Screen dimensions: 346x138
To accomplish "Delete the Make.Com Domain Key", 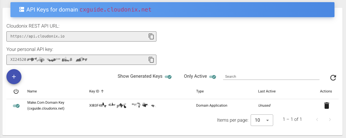I will [x=326, y=106].
